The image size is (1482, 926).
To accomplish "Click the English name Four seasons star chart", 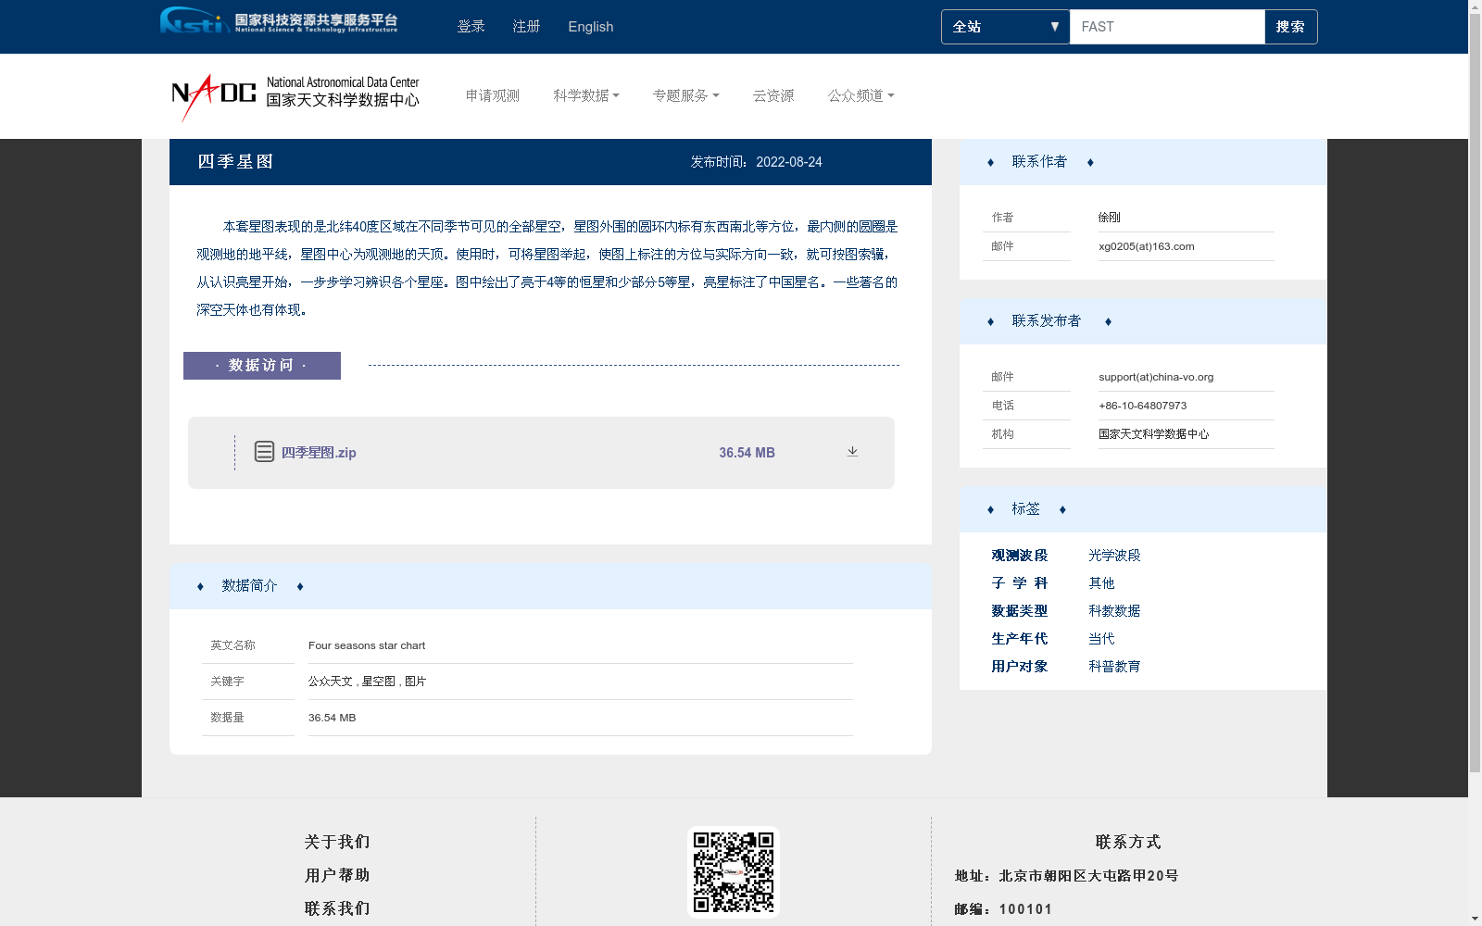I will click(367, 645).
